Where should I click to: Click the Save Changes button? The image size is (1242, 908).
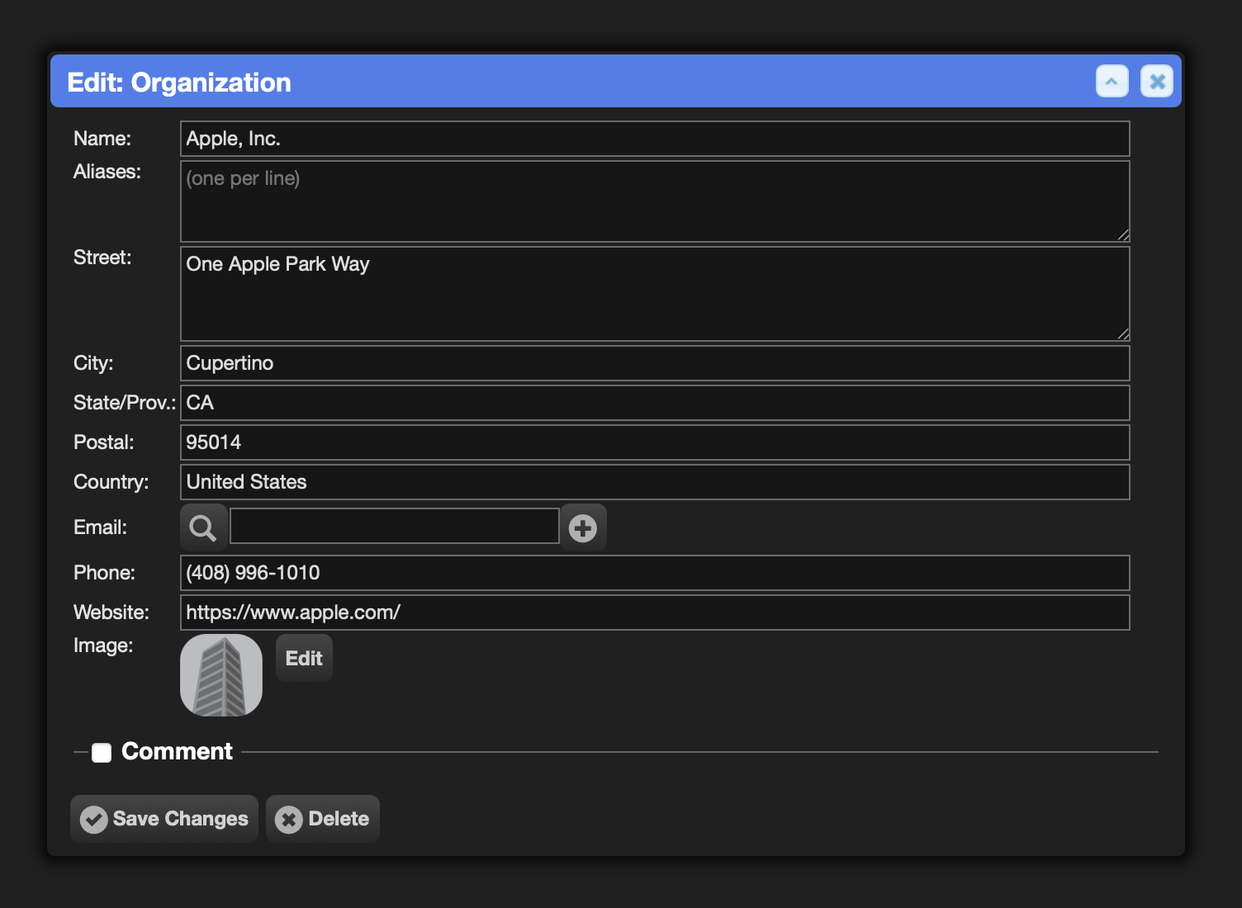pos(164,819)
